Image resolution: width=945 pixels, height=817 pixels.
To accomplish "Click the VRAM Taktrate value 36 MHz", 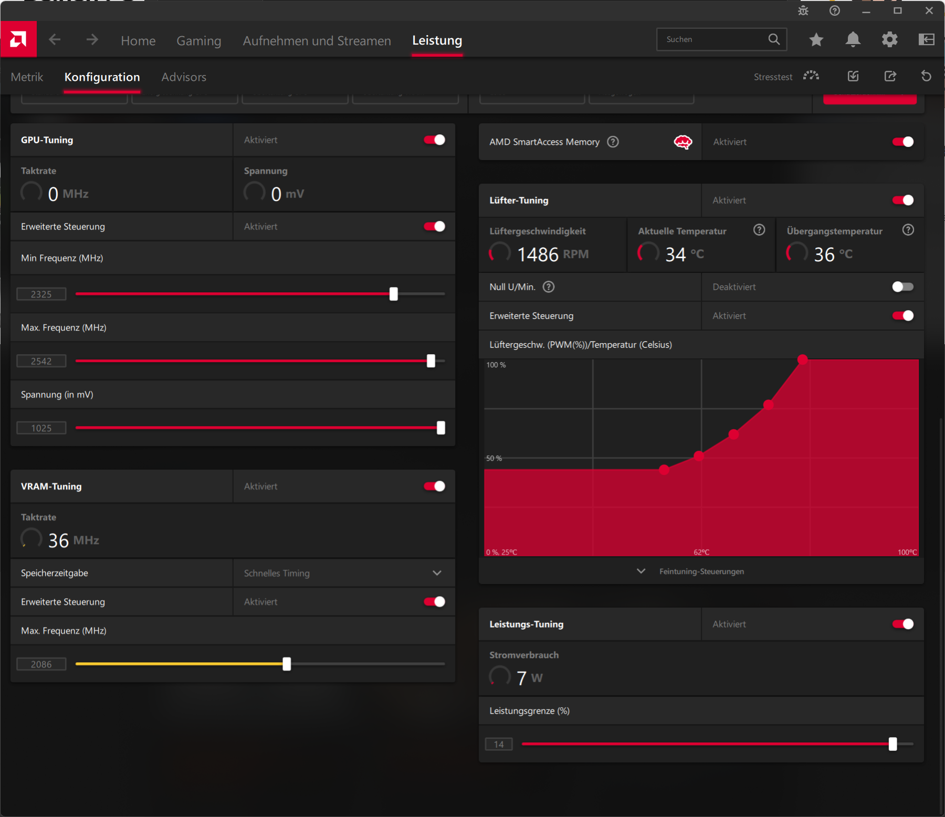I will click(x=73, y=540).
